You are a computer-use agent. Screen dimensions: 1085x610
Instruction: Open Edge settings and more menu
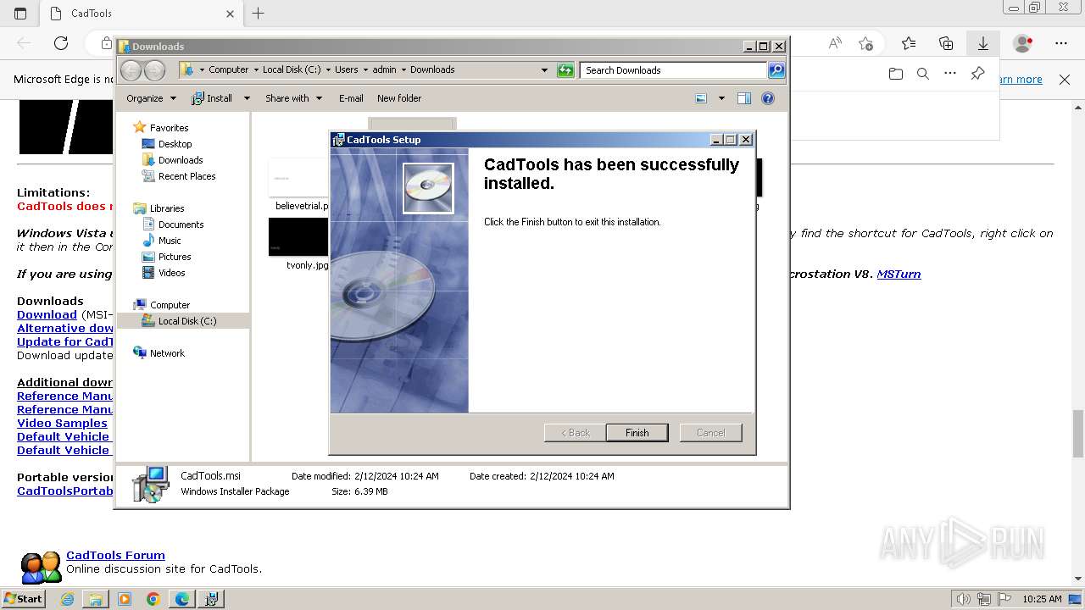pyautogui.click(x=1061, y=43)
